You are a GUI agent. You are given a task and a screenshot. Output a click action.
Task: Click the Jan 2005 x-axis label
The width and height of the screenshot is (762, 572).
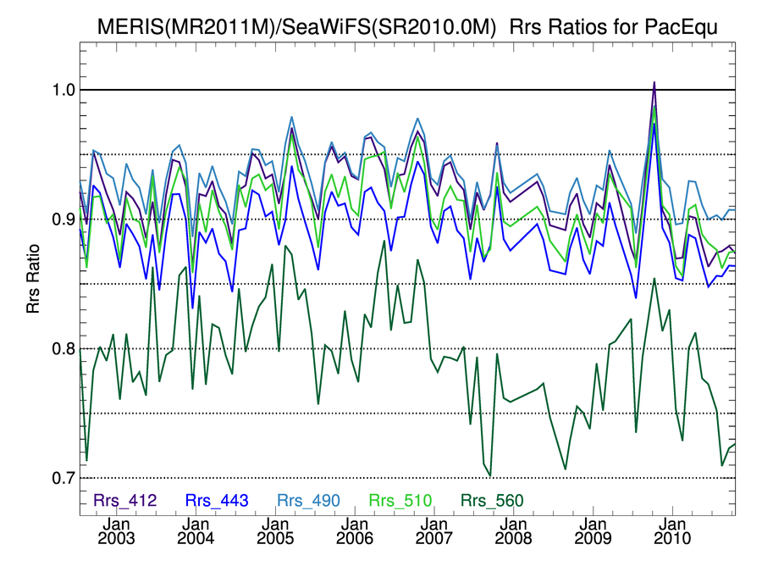click(275, 531)
